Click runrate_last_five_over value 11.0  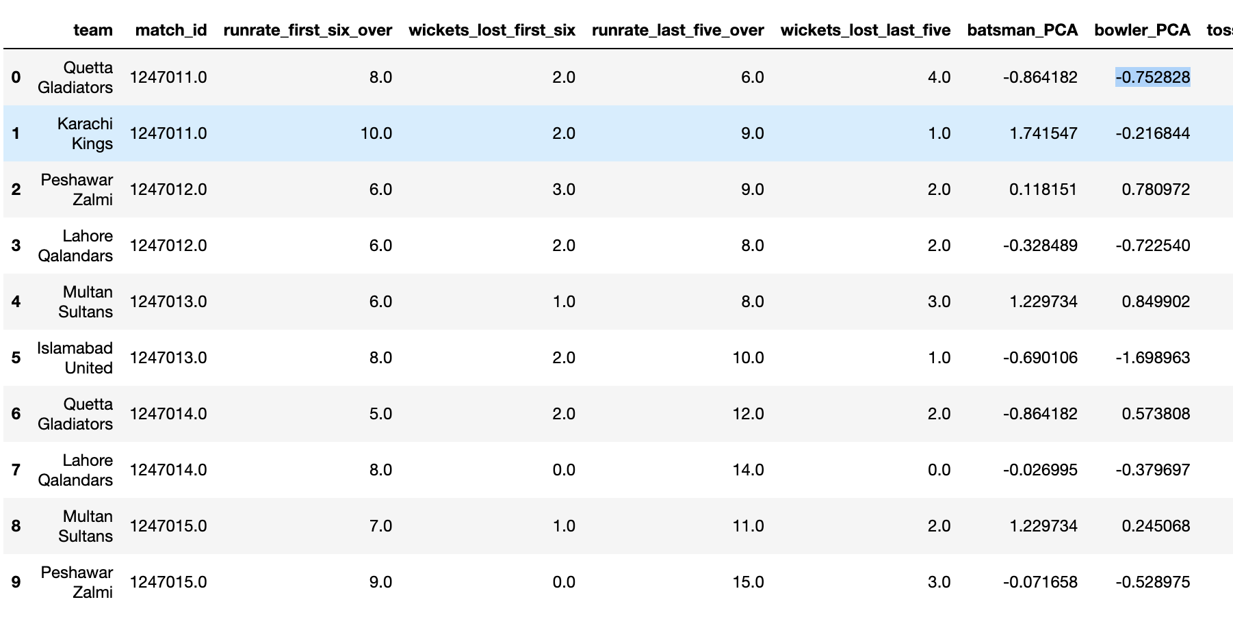tap(748, 526)
